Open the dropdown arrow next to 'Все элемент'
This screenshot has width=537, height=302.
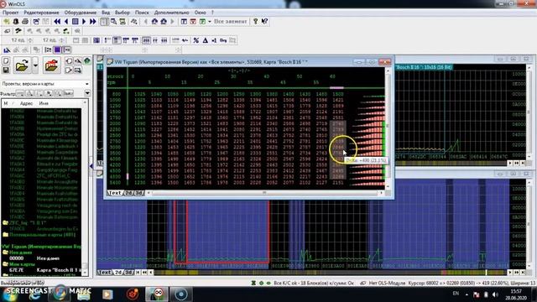pyautogui.click(x=209, y=22)
